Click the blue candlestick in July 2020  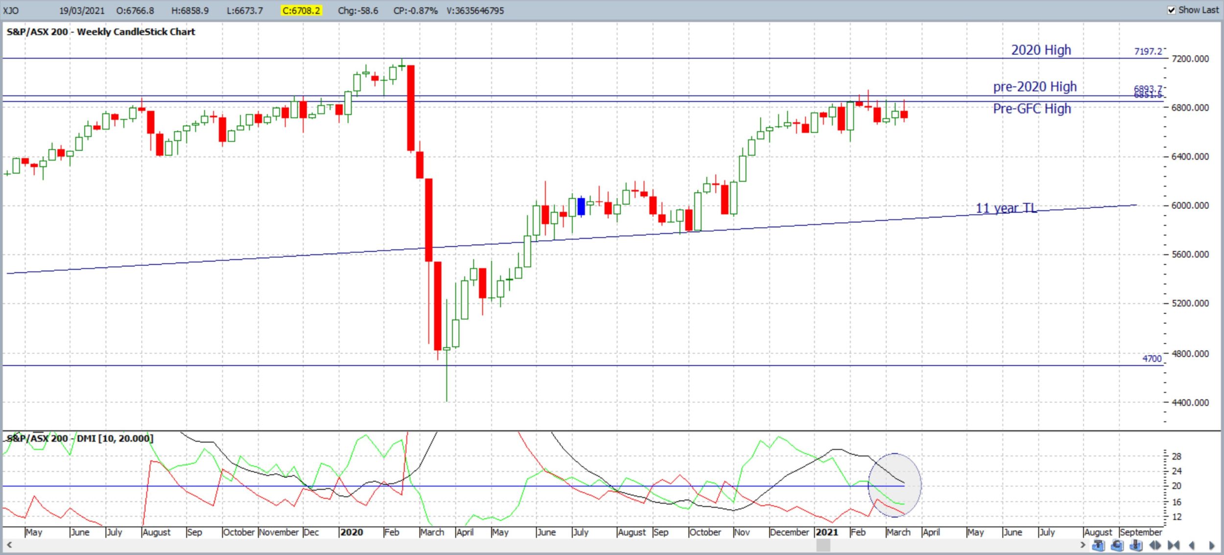581,207
